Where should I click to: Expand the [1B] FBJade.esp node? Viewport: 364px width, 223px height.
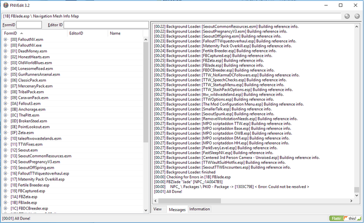(x=5, y=202)
